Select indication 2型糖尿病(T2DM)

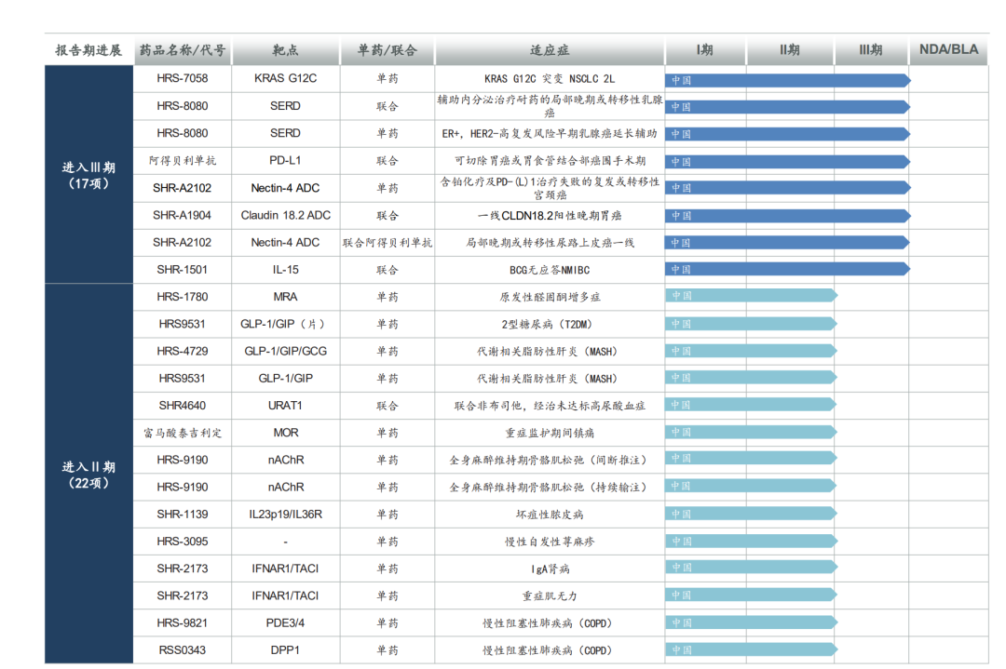[550, 325]
